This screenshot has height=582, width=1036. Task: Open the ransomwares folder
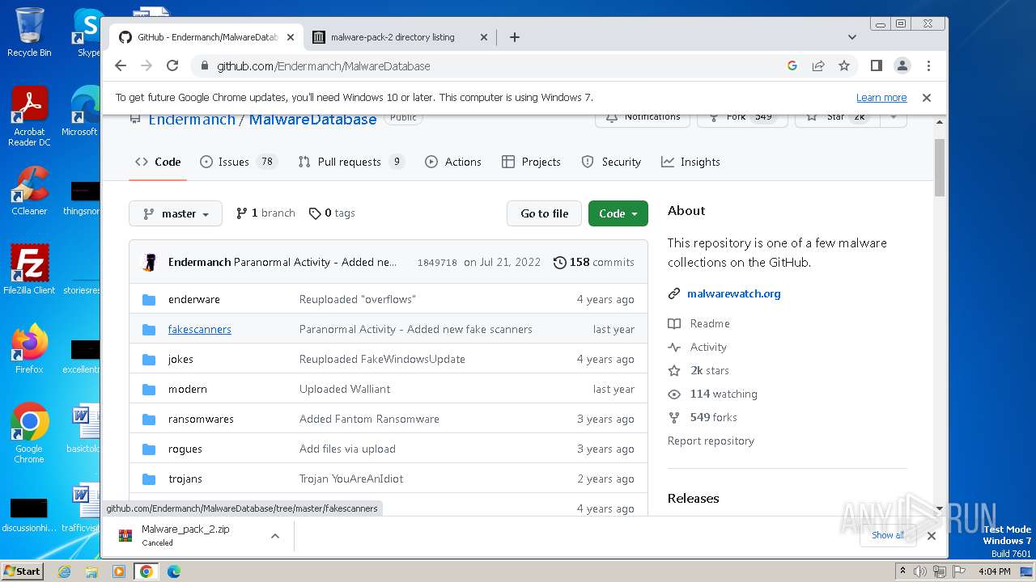pos(201,419)
